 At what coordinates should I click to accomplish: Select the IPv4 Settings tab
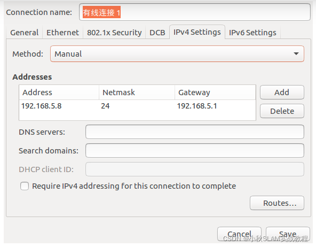197,32
